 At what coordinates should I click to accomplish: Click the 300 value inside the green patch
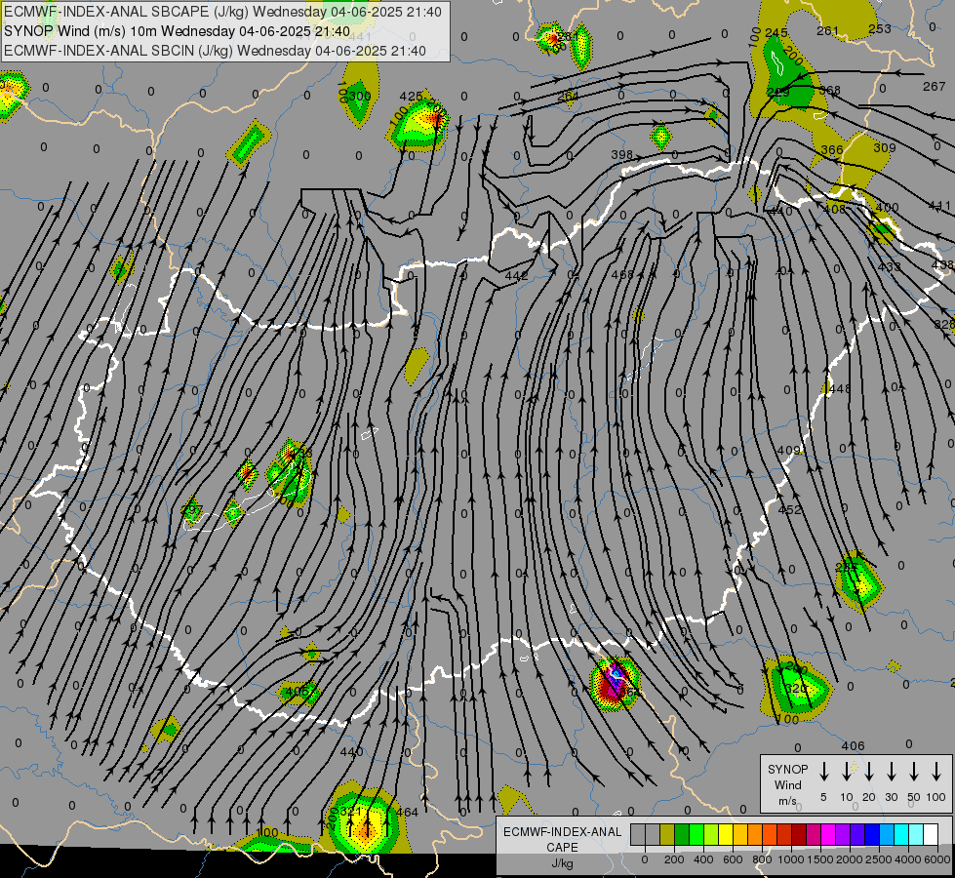point(360,96)
